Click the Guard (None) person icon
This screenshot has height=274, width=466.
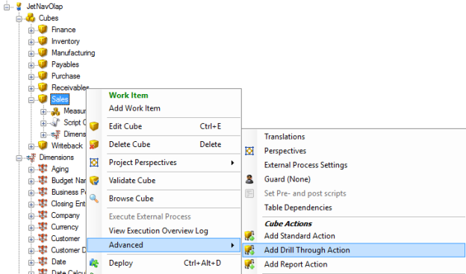[x=249, y=179]
